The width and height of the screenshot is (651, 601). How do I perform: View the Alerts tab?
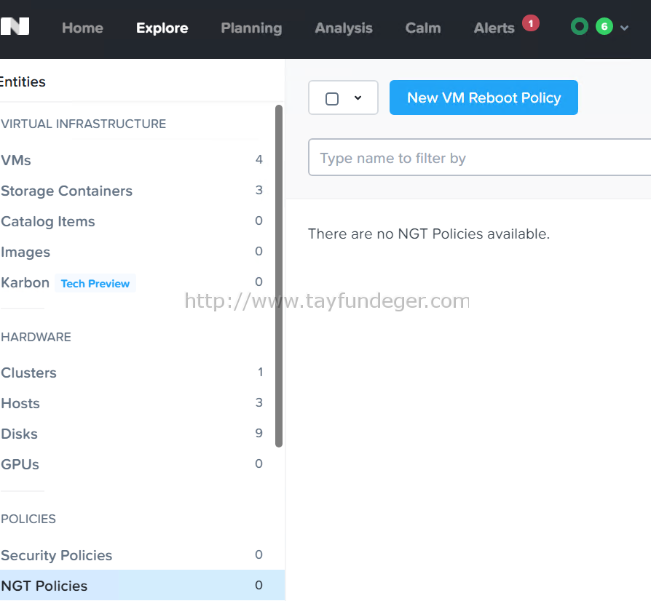point(494,28)
